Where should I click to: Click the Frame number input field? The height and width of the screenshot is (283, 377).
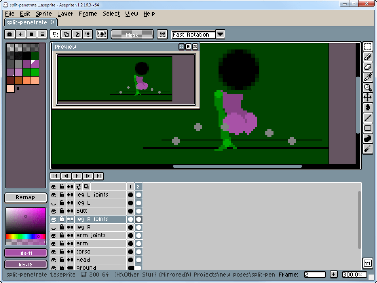(x=315, y=275)
